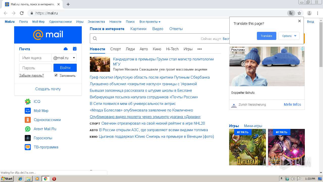Click the Пароль input field
This screenshot has width=323, height=182.
coord(35,68)
